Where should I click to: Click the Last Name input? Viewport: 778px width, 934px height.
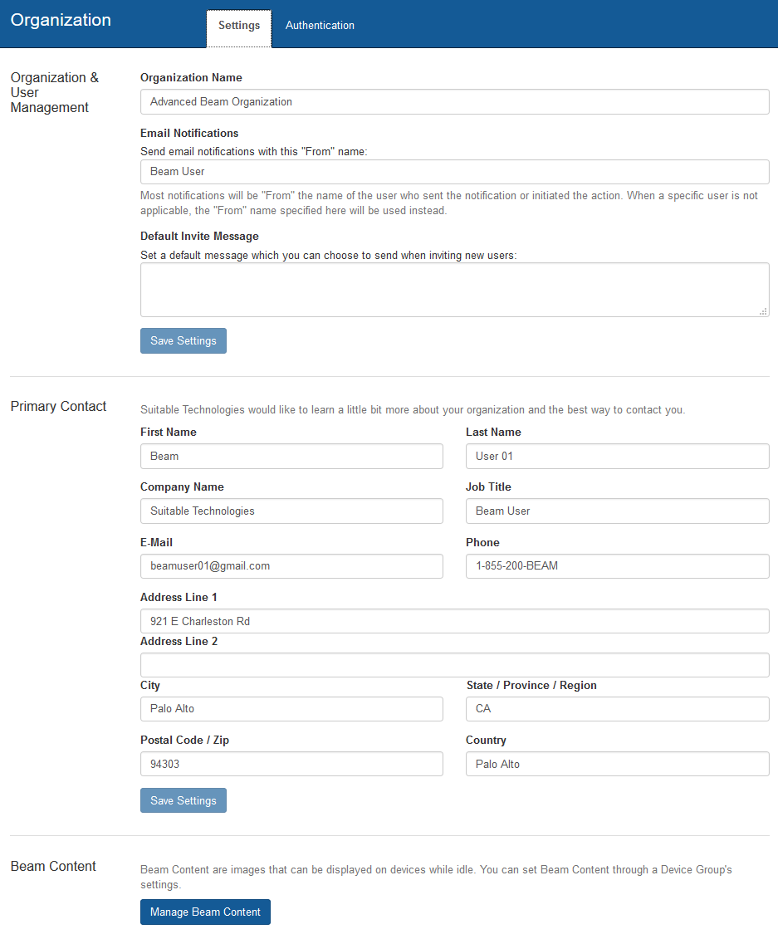click(x=617, y=457)
